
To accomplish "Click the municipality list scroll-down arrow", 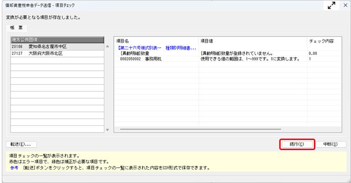I will [107, 130].
